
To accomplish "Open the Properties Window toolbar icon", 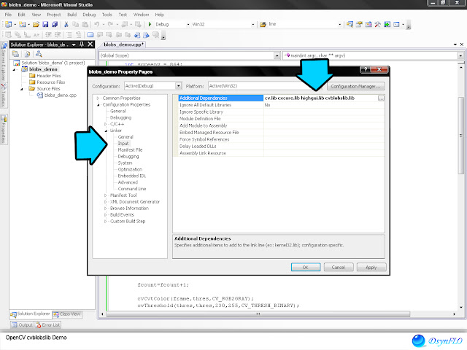I will click(x=359, y=24).
